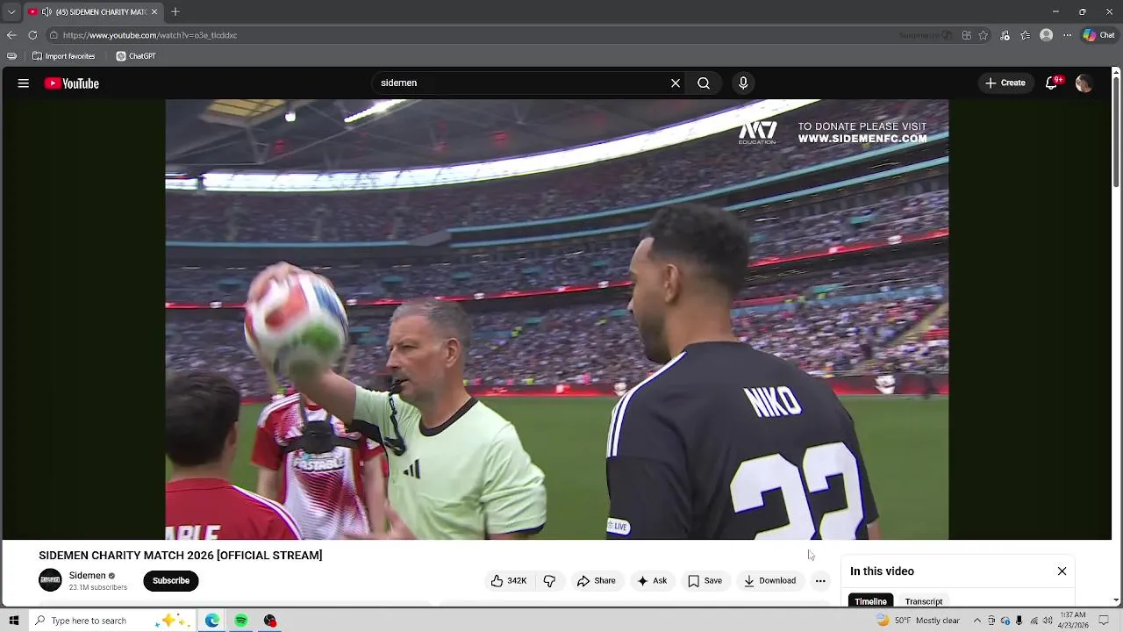Screen dimensions: 1123x632
Task: Open Import favorites bookmark
Action: click(64, 56)
